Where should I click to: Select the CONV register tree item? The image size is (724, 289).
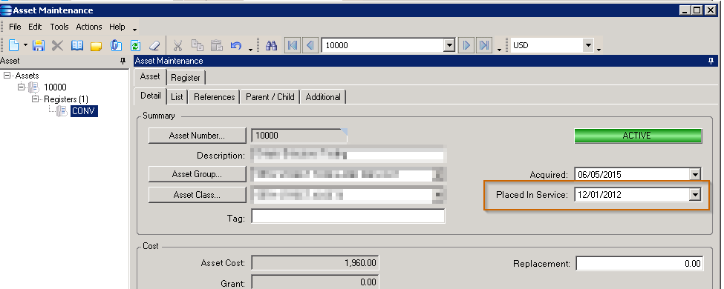pos(85,110)
